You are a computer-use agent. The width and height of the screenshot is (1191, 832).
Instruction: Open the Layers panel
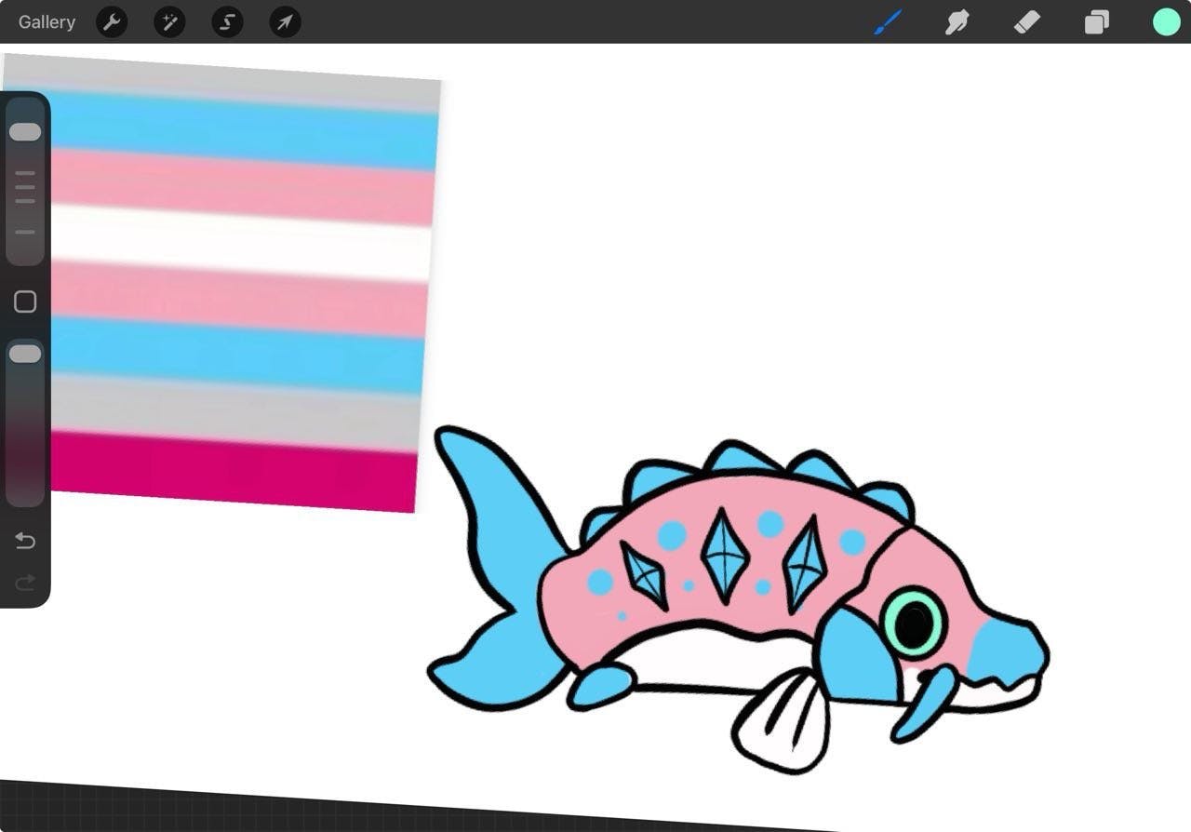coord(1096,22)
